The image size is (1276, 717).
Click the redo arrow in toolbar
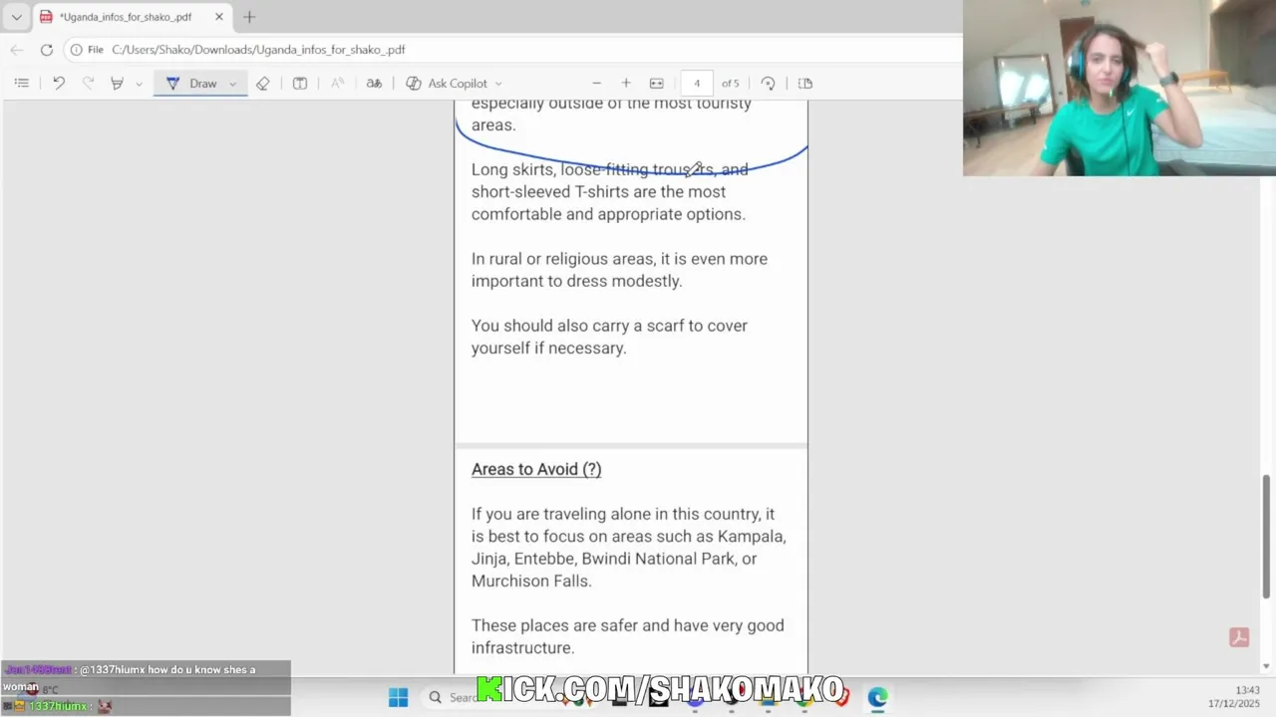pyautogui.click(x=88, y=84)
